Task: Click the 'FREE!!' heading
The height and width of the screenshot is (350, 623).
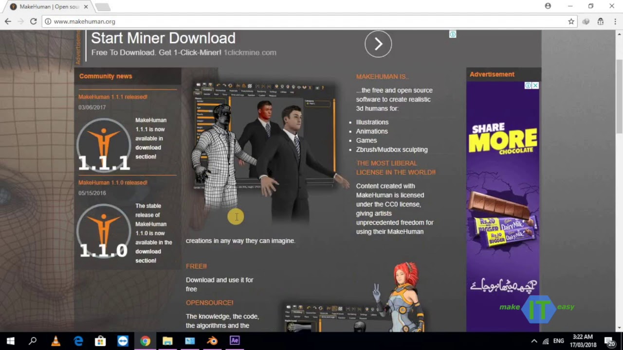Action: [x=196, y=266]
